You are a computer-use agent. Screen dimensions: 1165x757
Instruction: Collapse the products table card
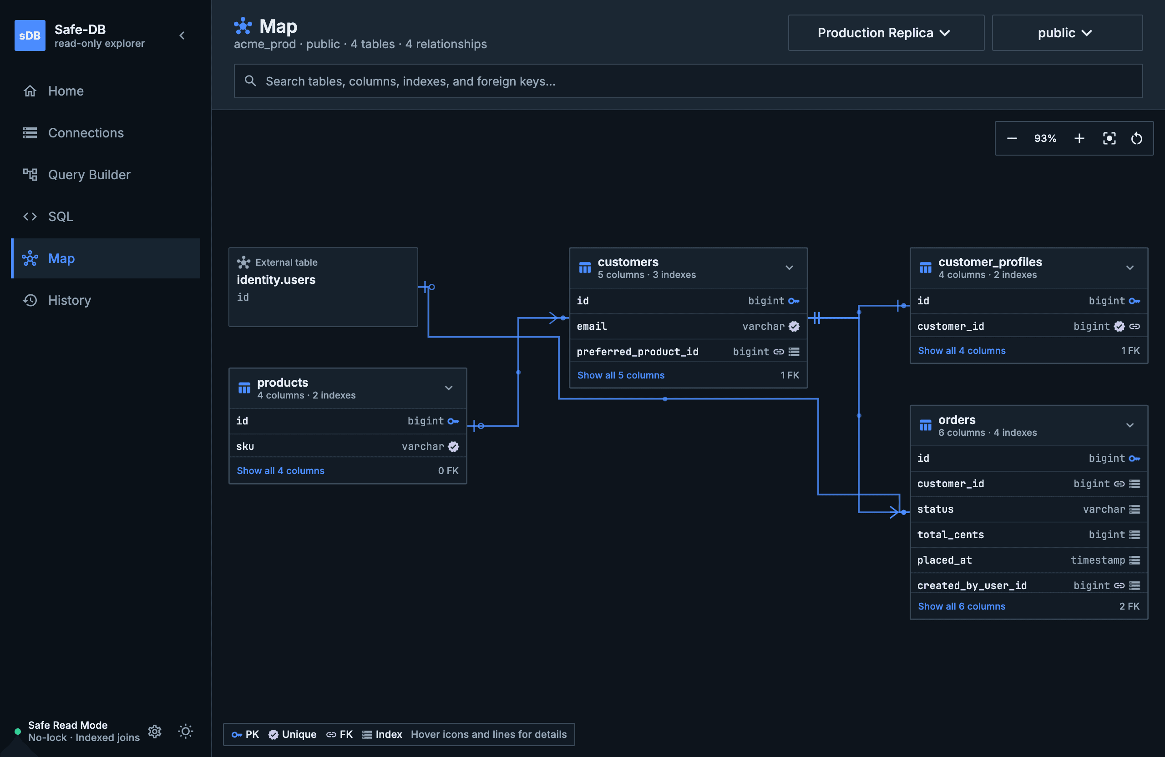(448, 388)
